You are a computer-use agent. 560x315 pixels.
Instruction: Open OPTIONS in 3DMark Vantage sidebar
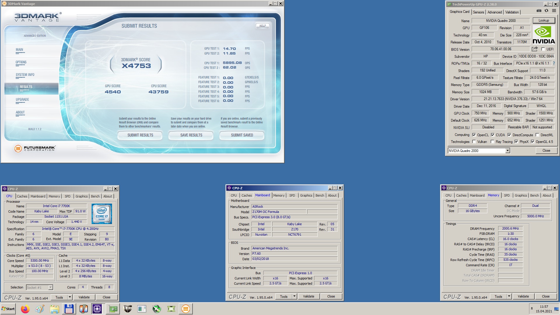coord(21,62)
